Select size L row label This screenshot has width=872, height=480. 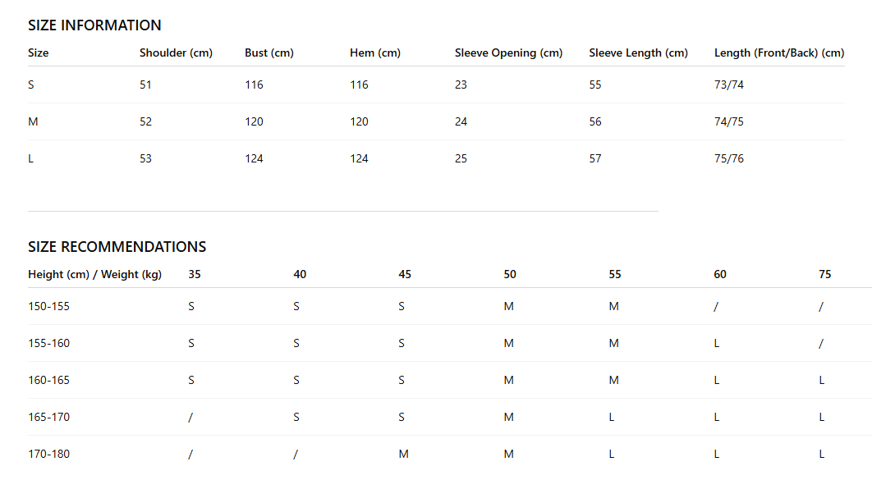[x=30, y=158]
